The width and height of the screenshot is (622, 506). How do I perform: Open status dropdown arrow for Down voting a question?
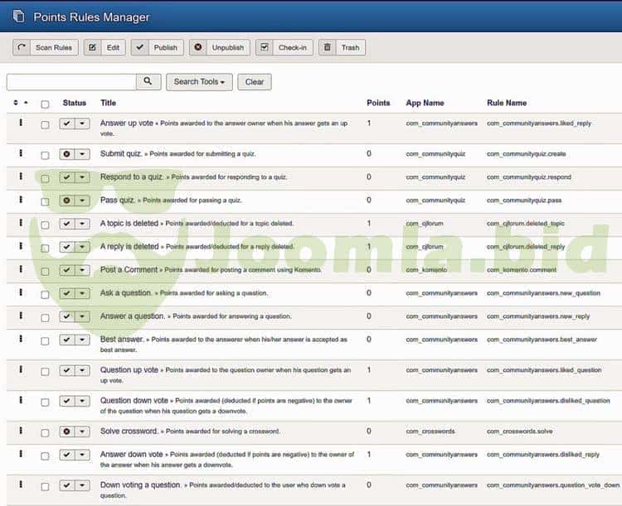(x=82, y=485)
